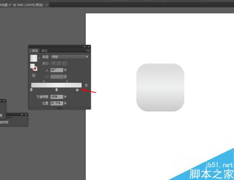Select the leftmost gradient color stop
The image size is (234, 180).
pos(31,90)
